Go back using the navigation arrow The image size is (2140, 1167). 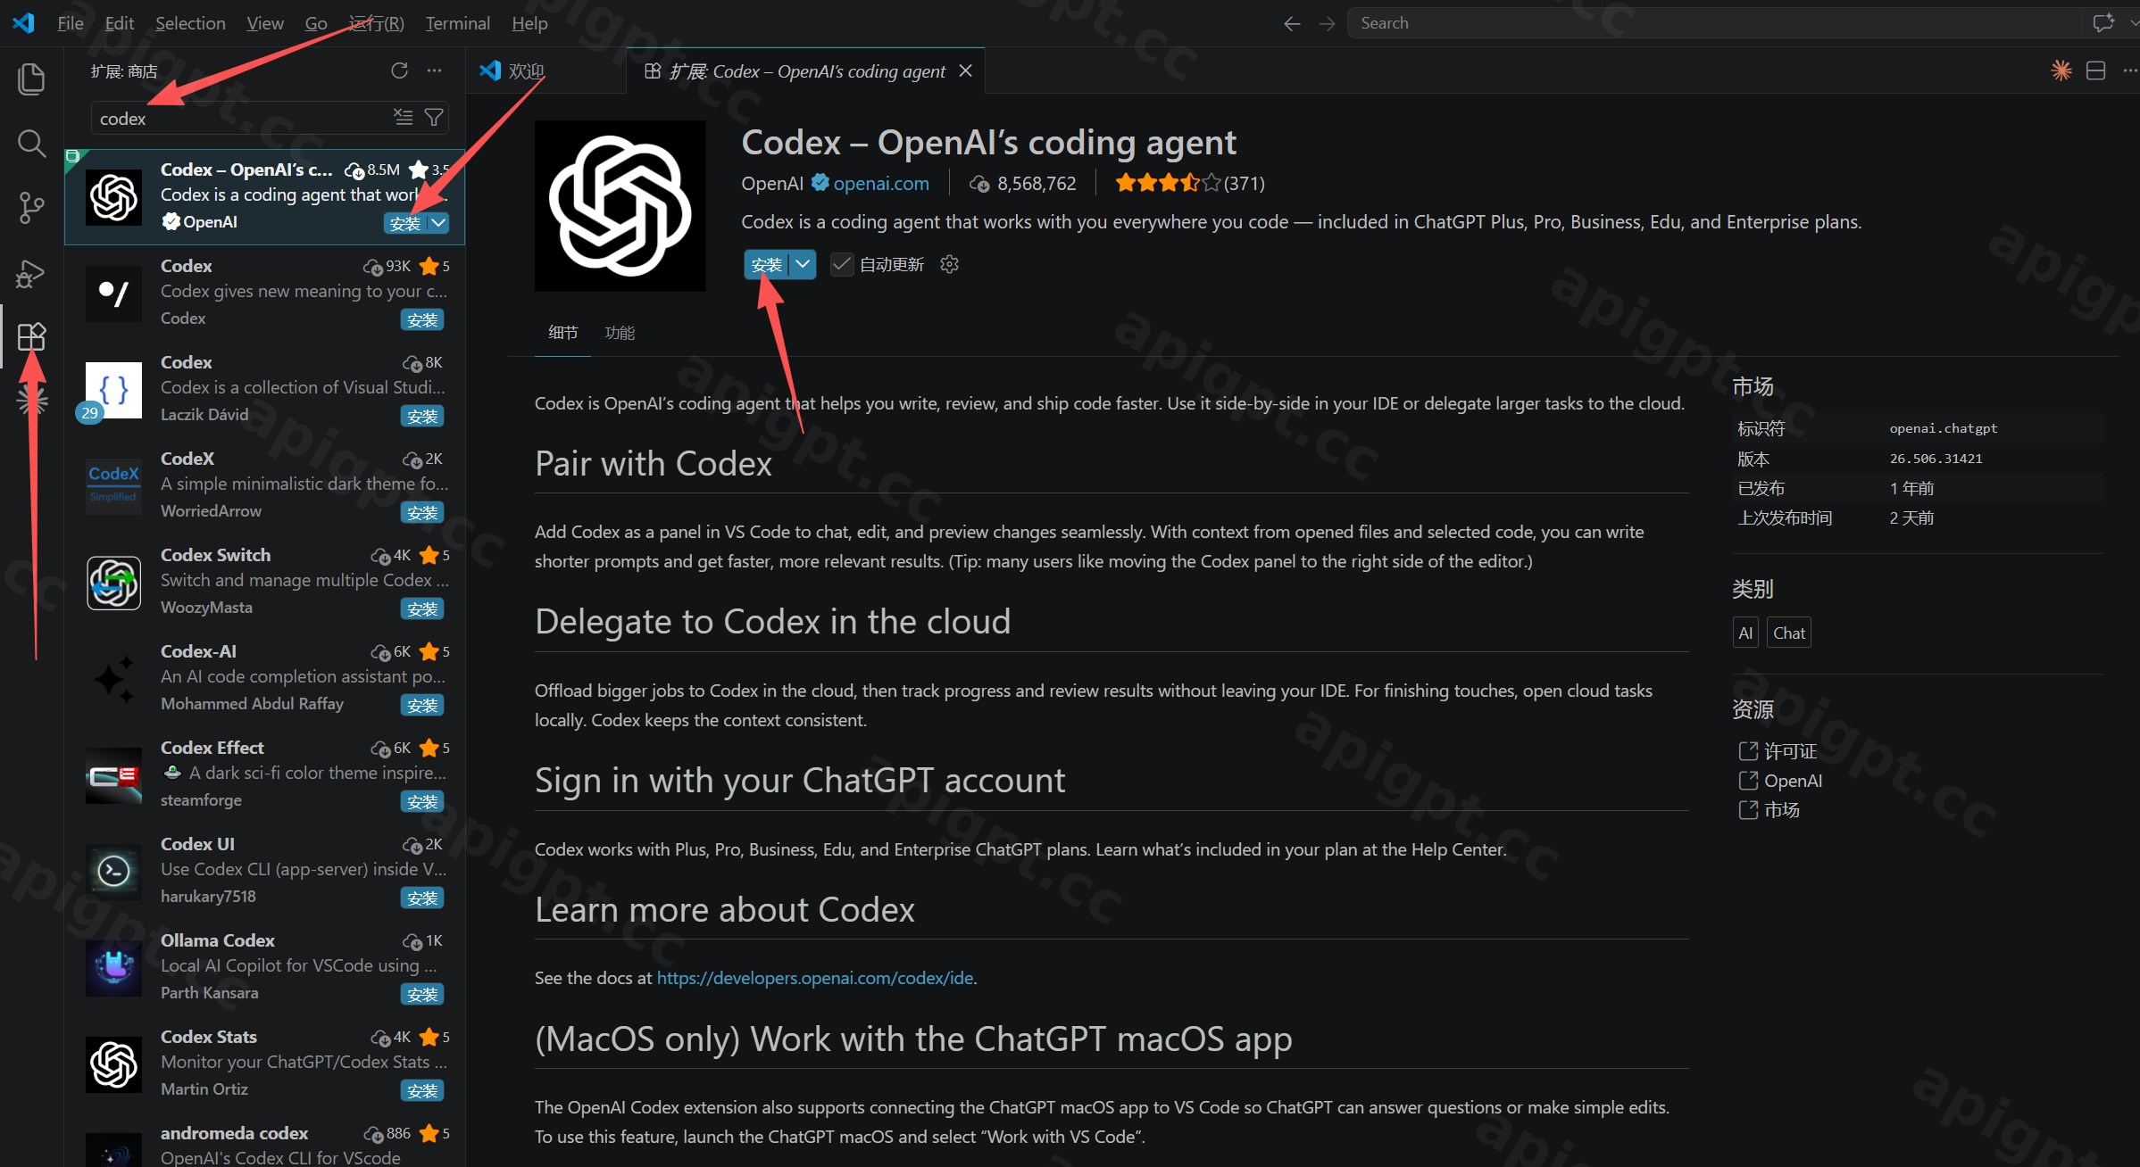pyautogui.click(x=1291, y=23)
